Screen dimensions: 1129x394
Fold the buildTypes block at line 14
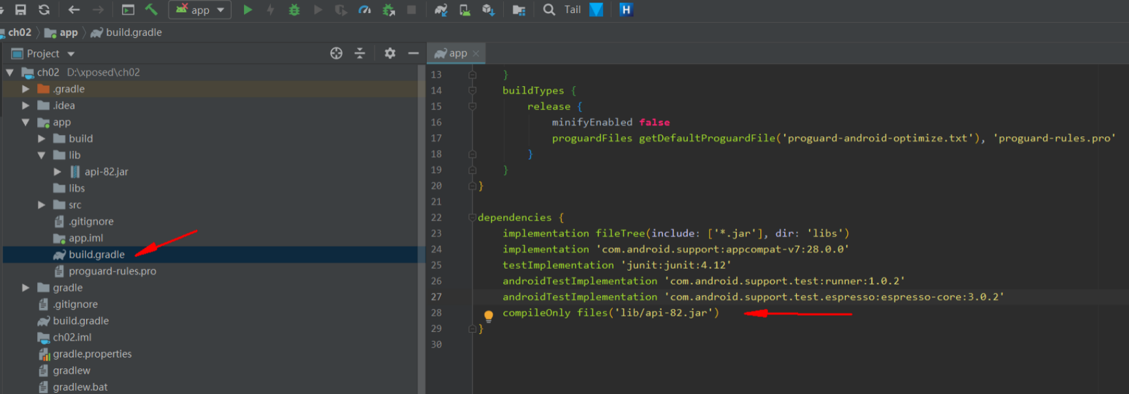472,91
